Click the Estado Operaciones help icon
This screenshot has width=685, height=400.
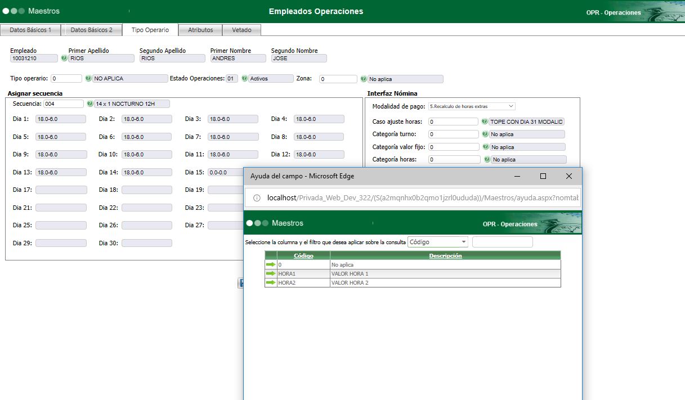(244, 79)
